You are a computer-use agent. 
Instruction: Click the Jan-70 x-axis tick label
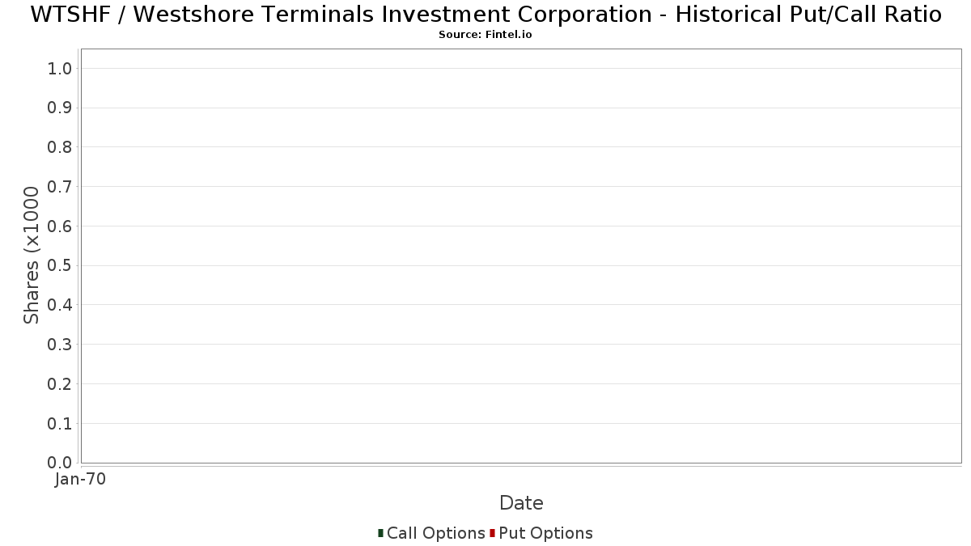tap(80, 480)
